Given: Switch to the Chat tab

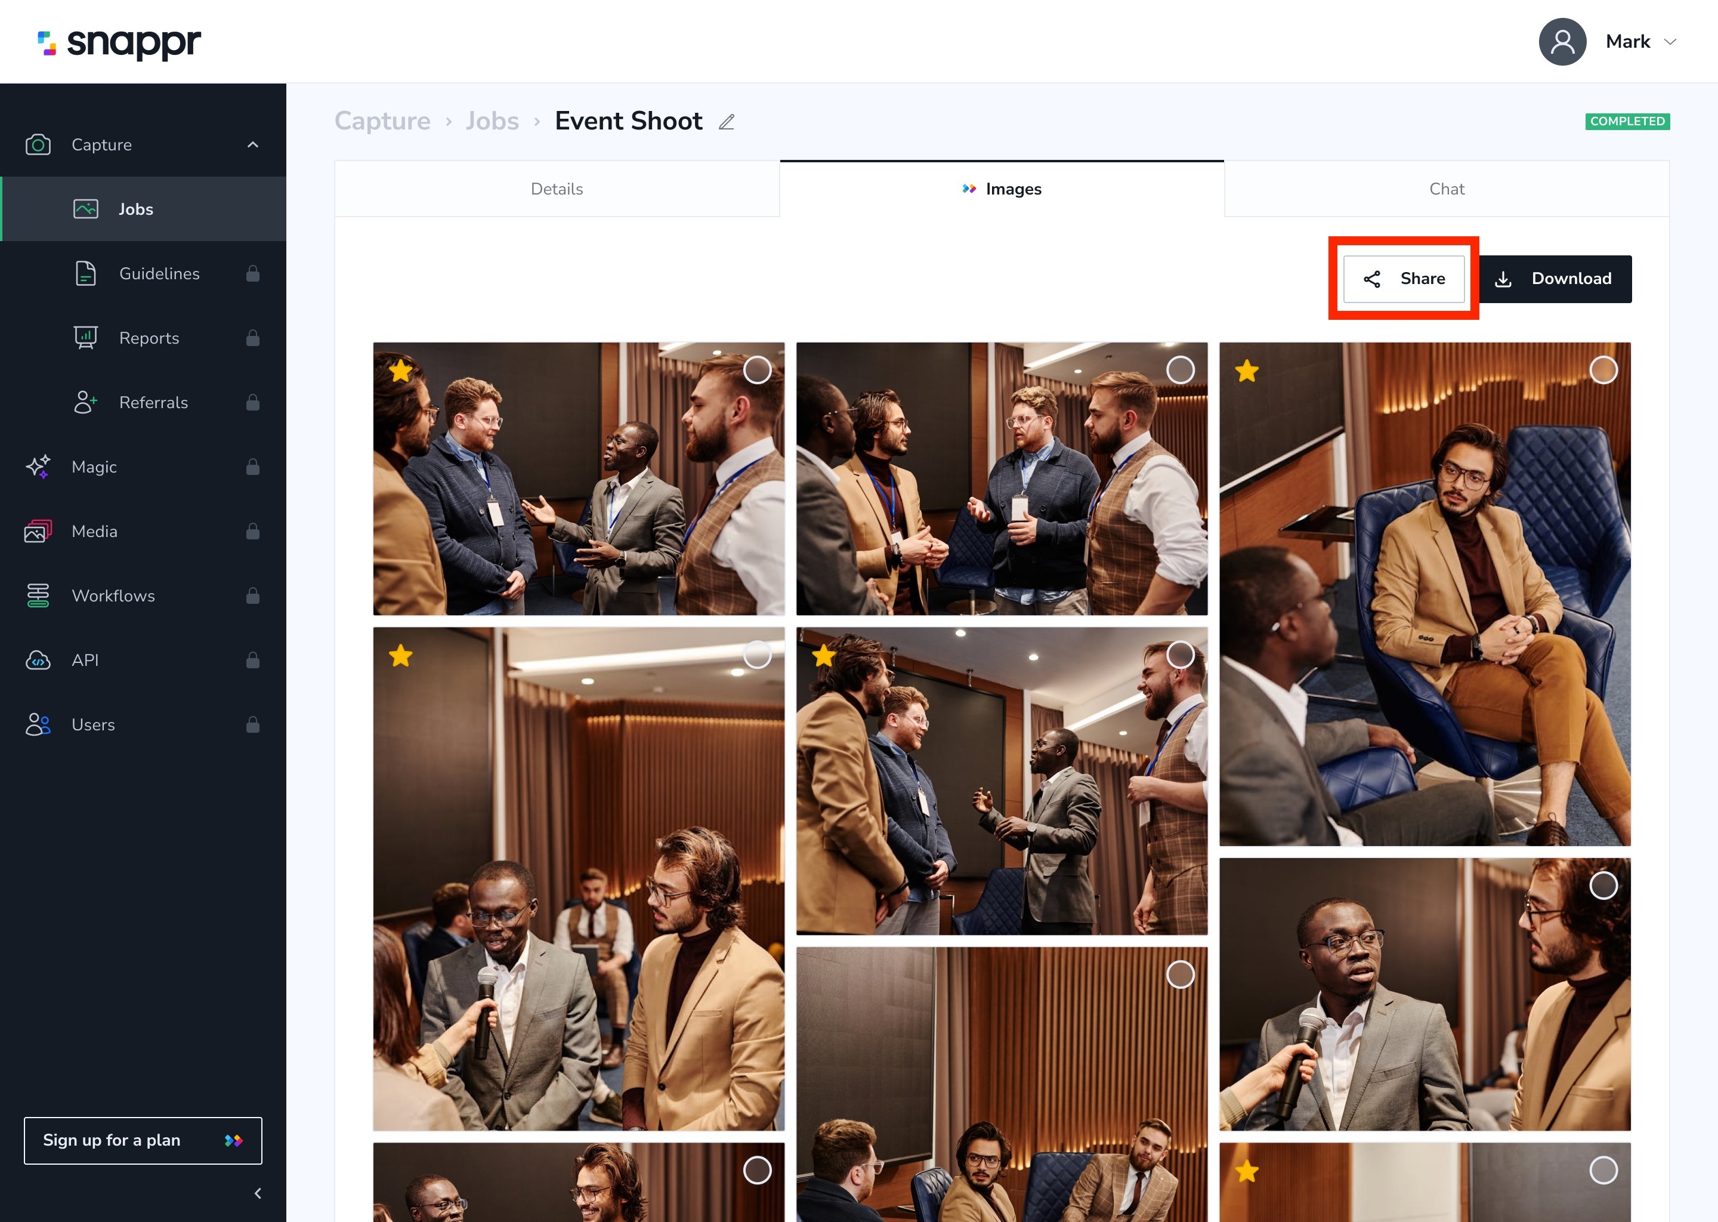Looking at the screenshot, I should pos(1447,189).
